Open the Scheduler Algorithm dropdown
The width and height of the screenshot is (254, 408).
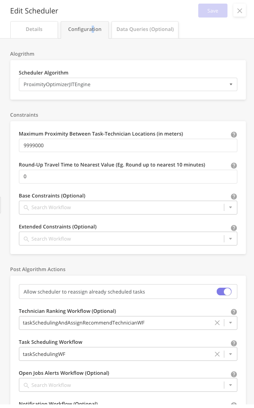128,84
